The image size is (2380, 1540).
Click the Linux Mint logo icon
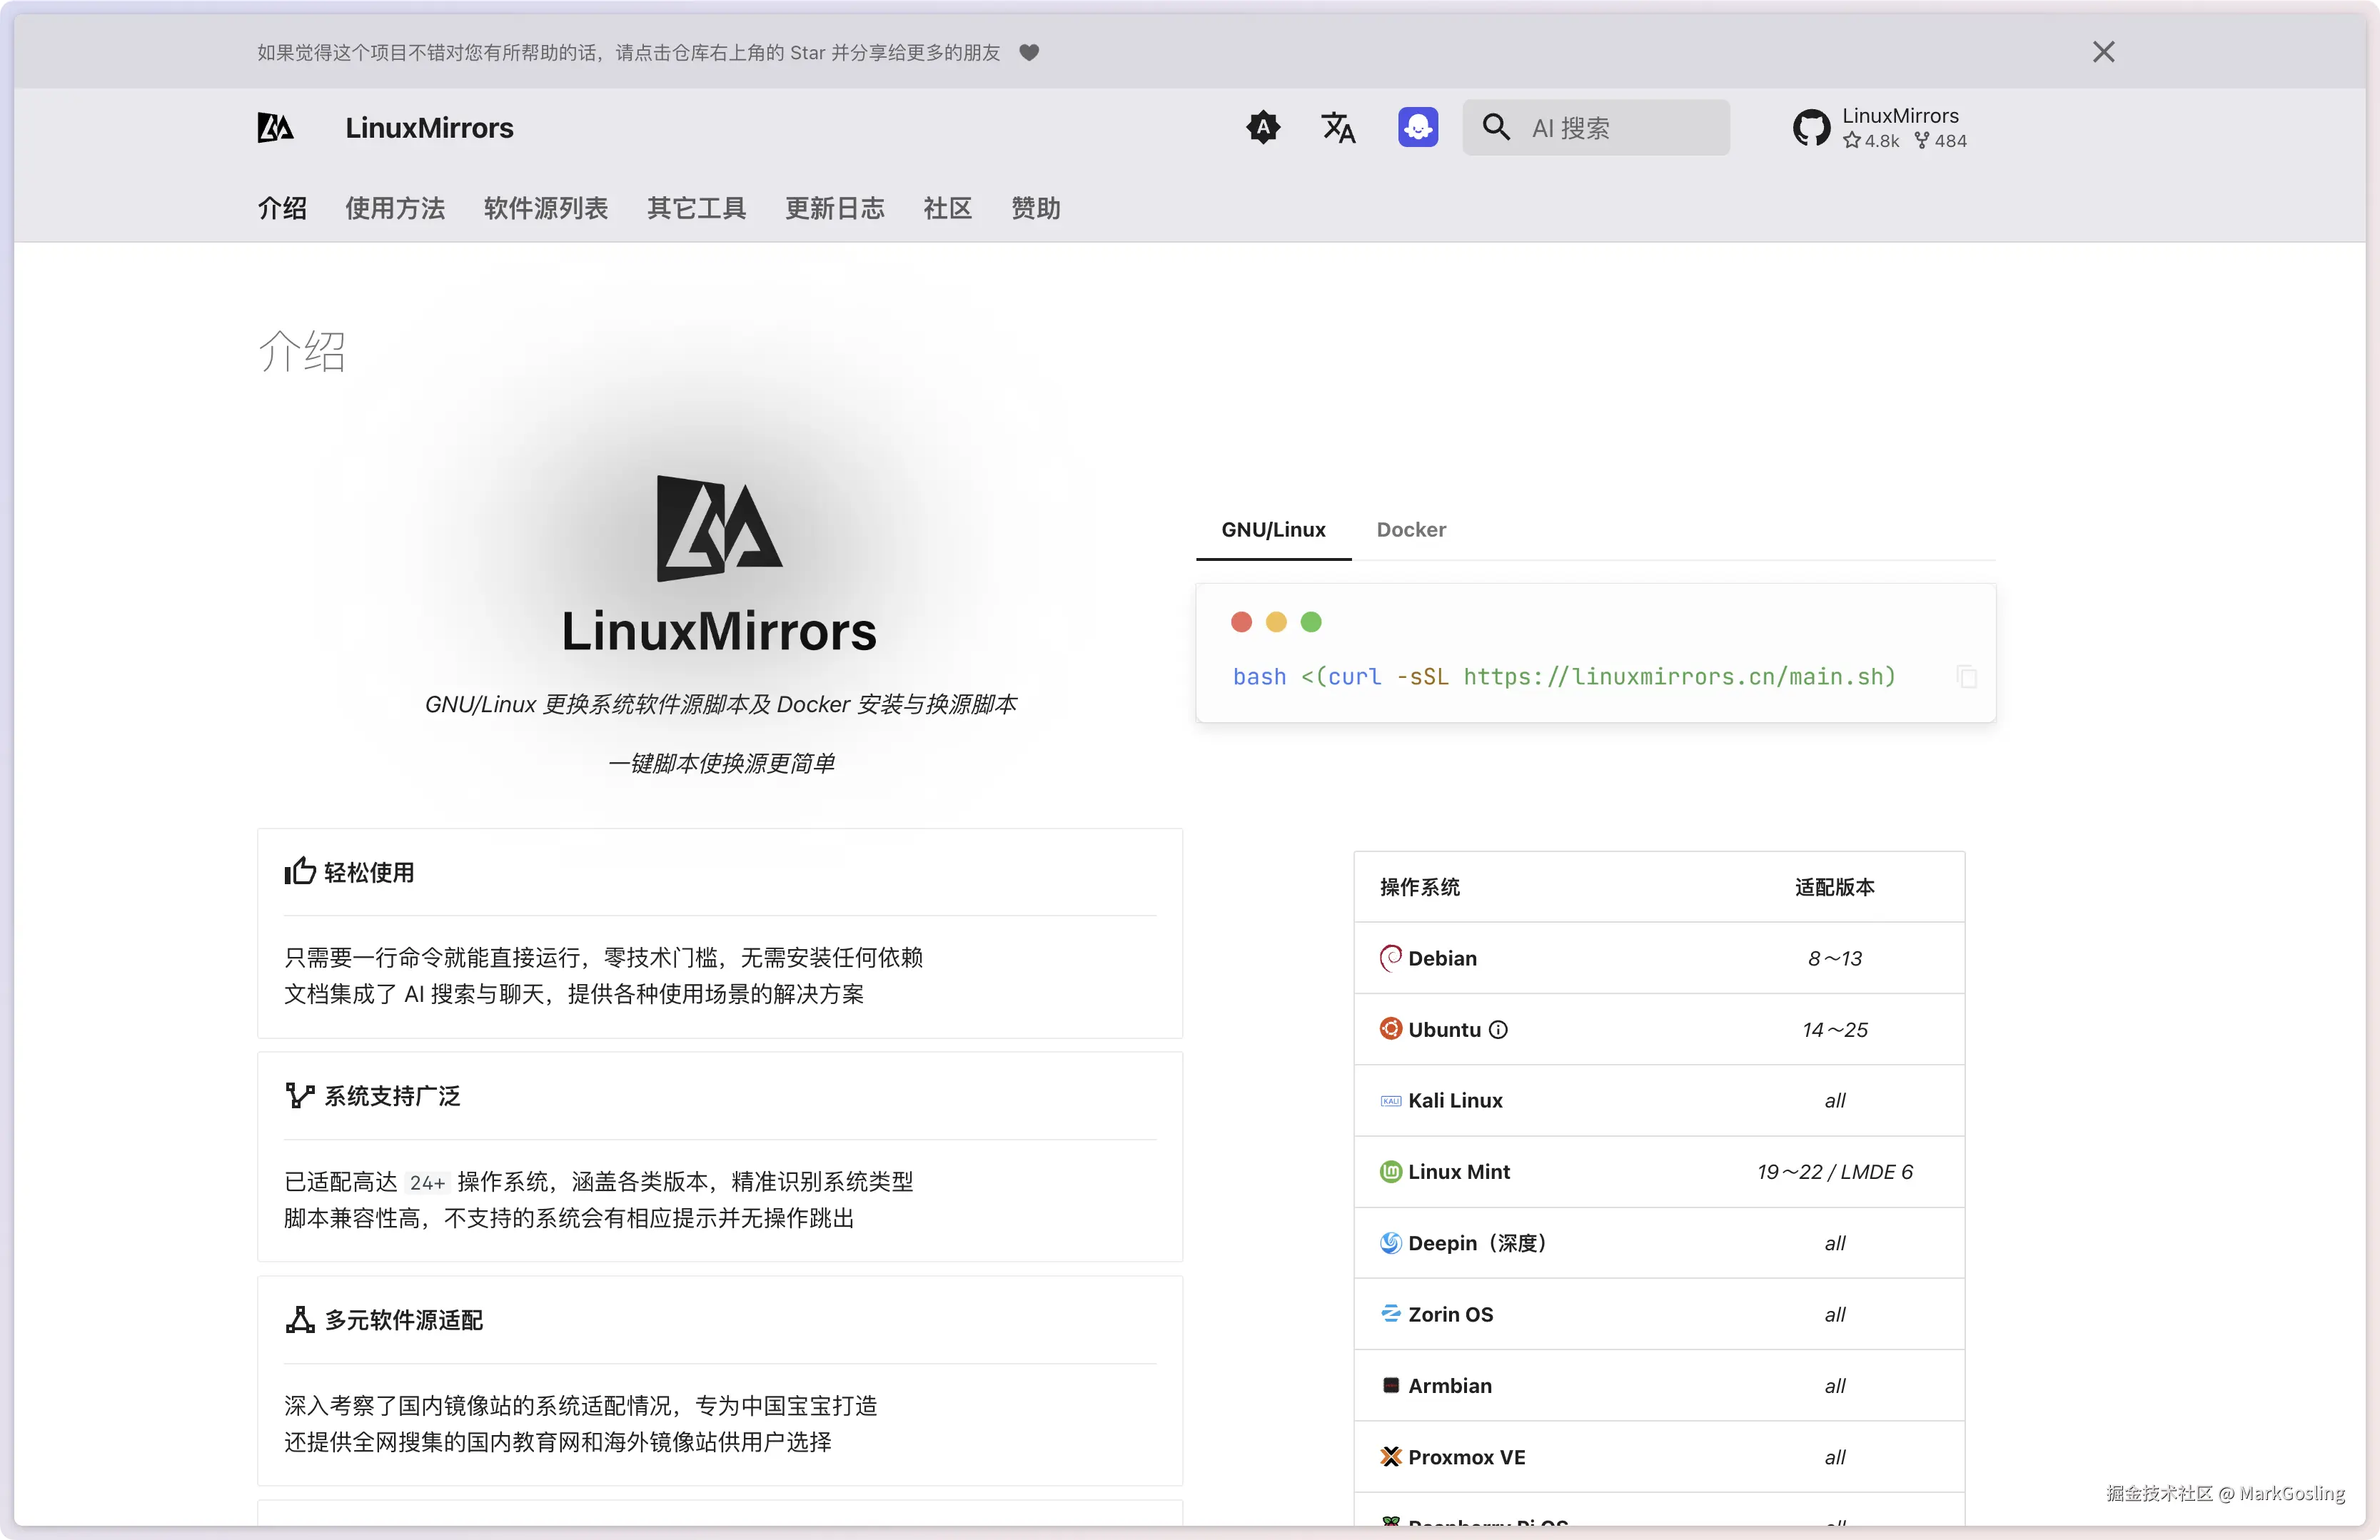point(1390,1171)
